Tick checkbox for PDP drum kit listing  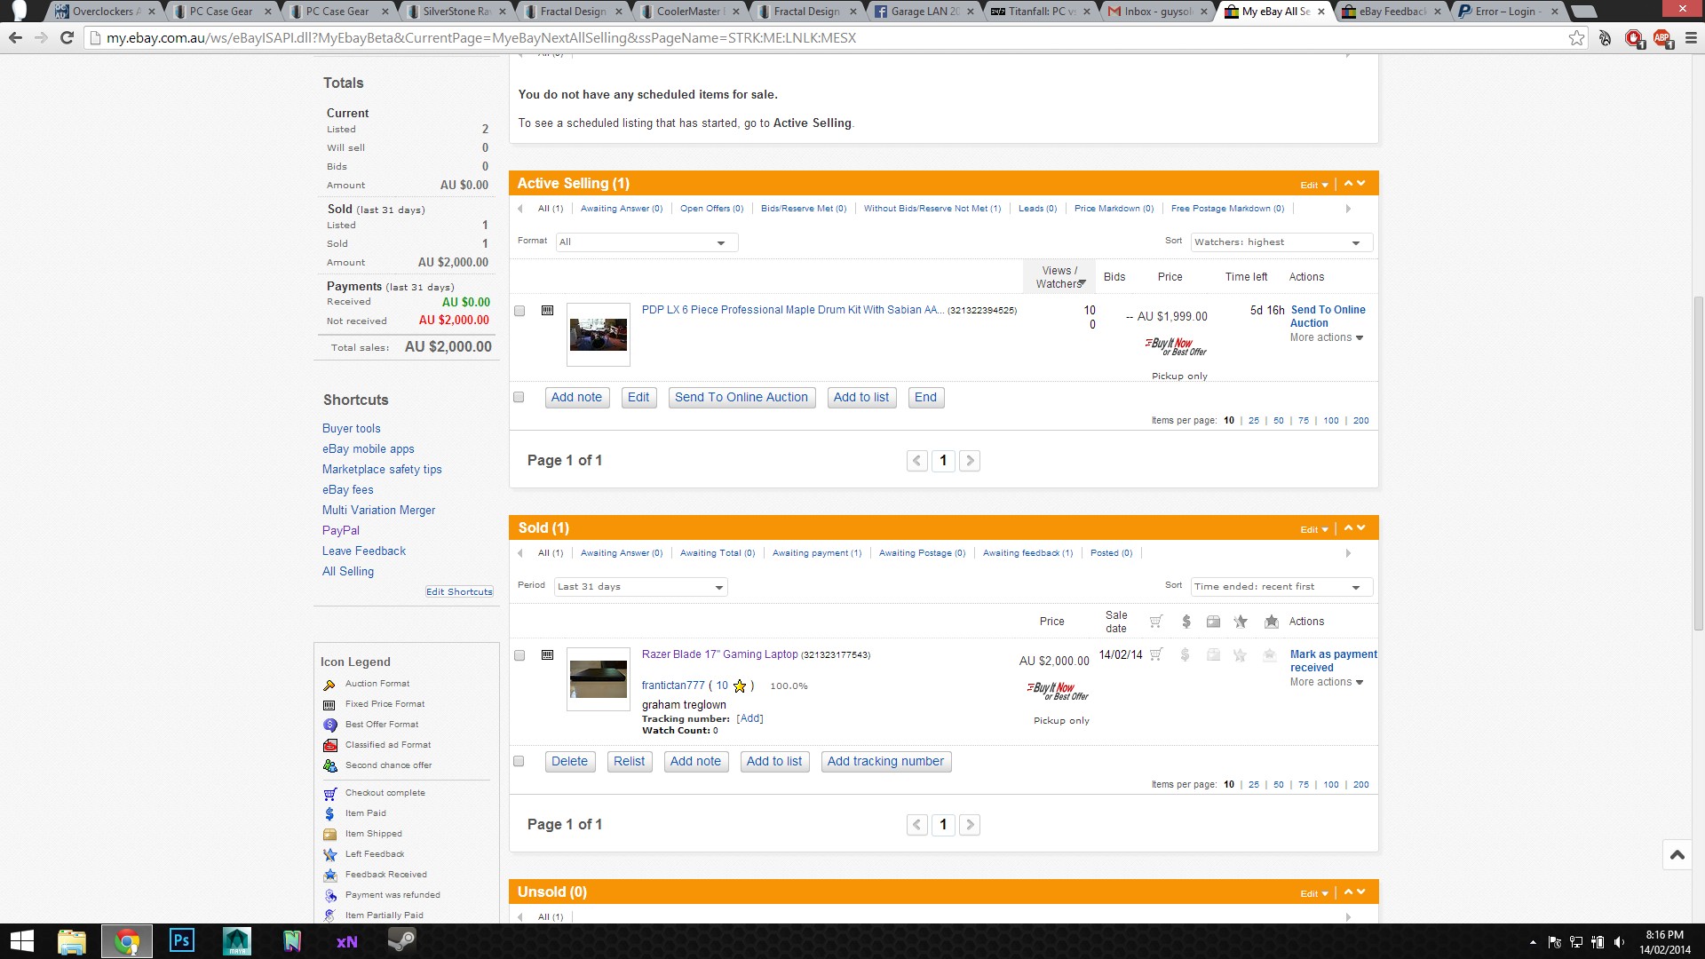click(x=519, y=311)
